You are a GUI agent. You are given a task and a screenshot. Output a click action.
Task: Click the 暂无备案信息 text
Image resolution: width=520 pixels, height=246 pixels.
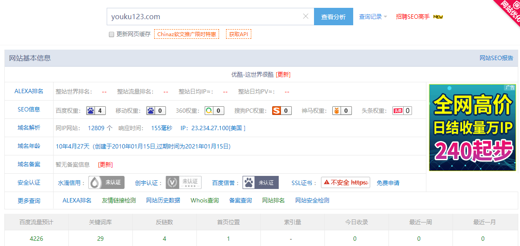[73, 165]
